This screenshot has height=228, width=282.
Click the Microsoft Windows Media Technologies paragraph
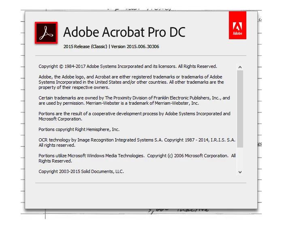[137, 158]
